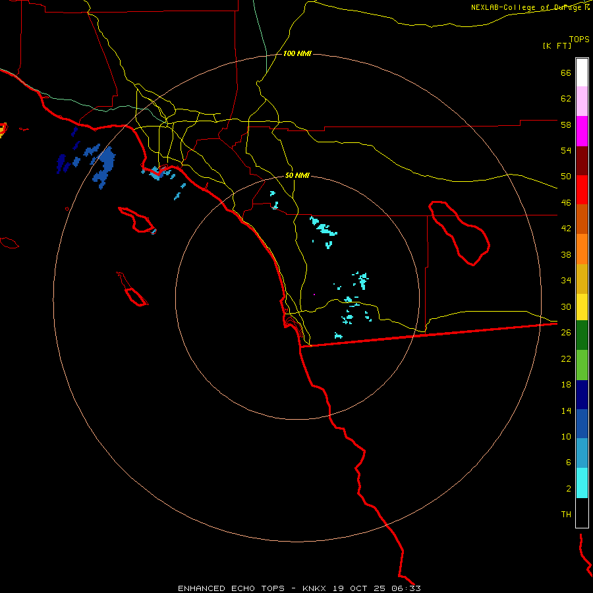593x593 pixels.
Task: Click the ENHANCED ECHO TOPS title text
Action: coord(231,588)
